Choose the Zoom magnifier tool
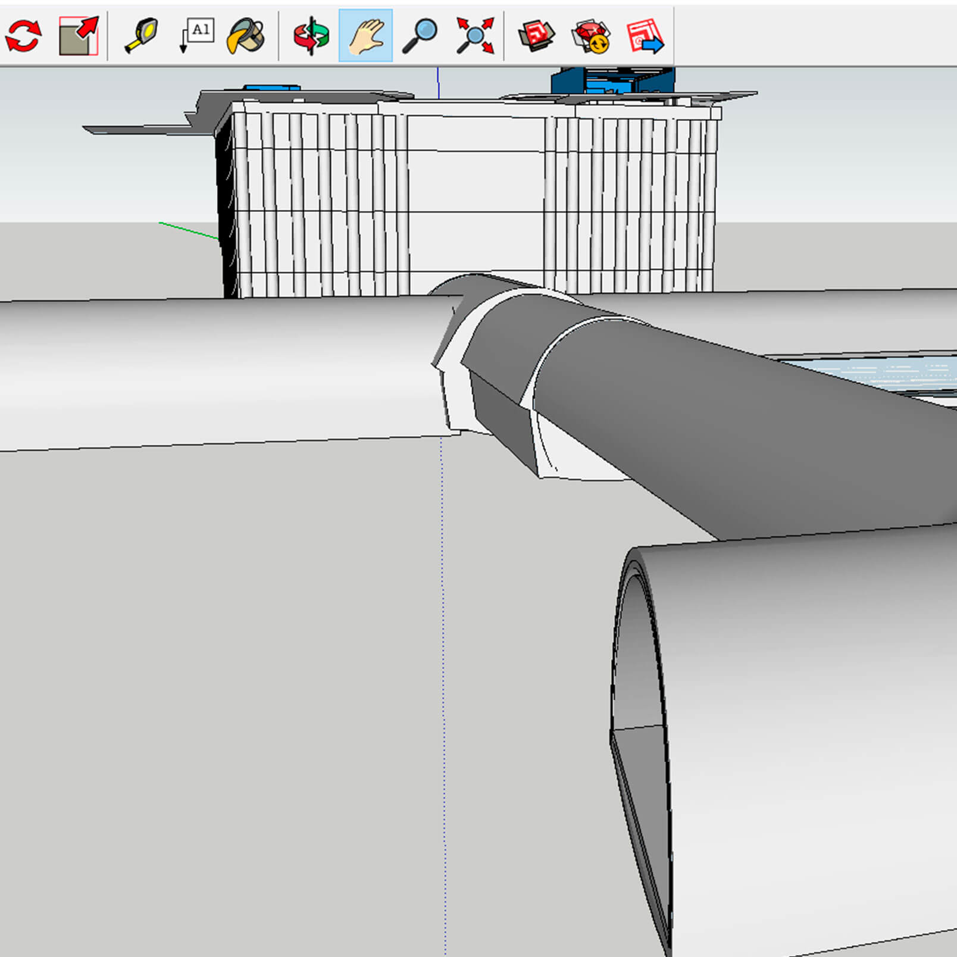Image resolution: width=957 pixels, height=957 pixels. coord(420,36)
